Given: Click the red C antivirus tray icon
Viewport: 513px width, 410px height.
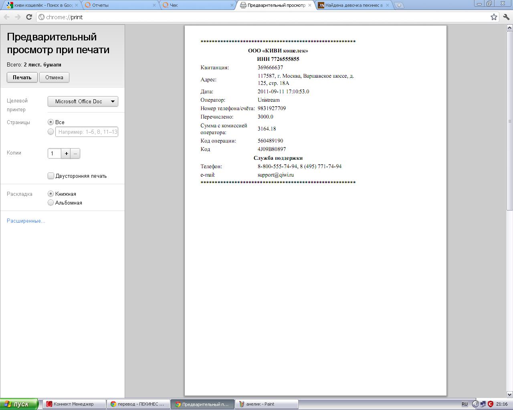Looking at the screenshot, I should click(490, 404).
